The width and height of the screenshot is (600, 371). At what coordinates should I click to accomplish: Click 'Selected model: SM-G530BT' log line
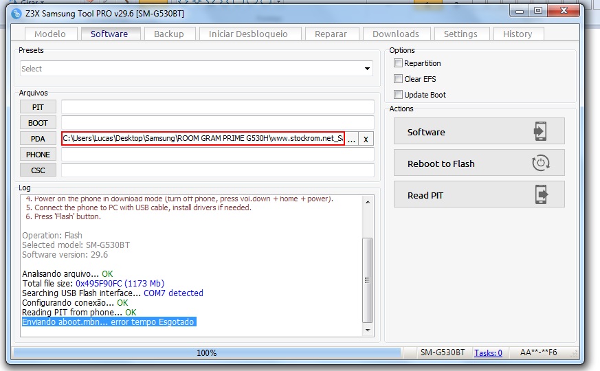tap(76, 245)
